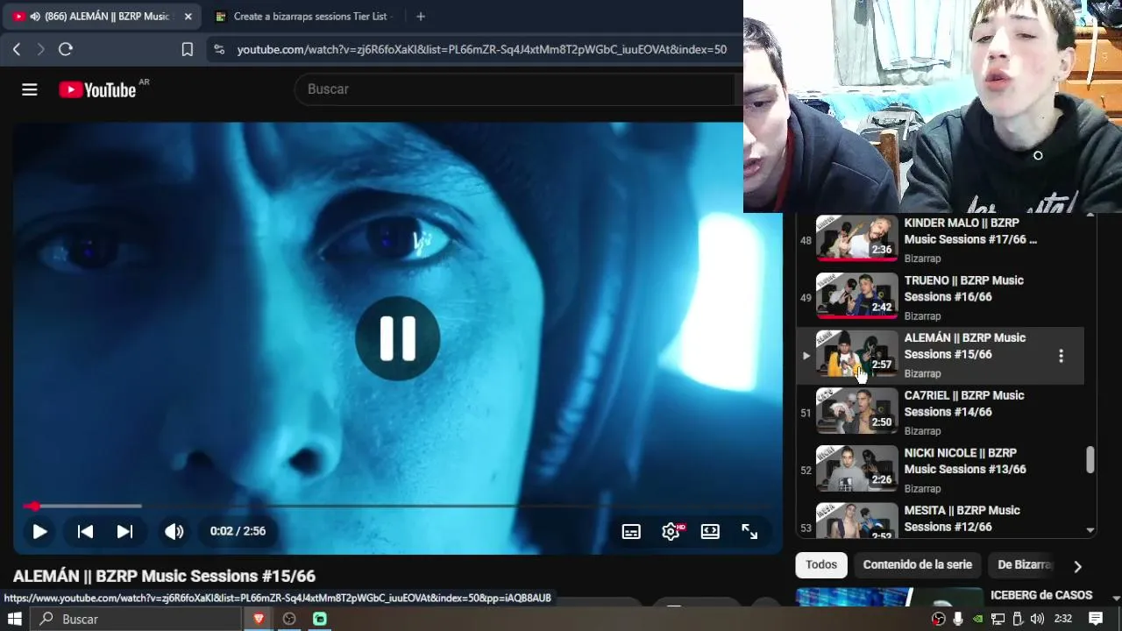1122x631 pixels.
Task: Select the Contenido de la serie chip
Action: pos(918,565)
